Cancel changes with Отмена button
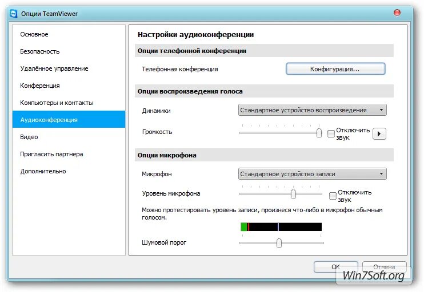The image size is (424, 292). [384, 267]
